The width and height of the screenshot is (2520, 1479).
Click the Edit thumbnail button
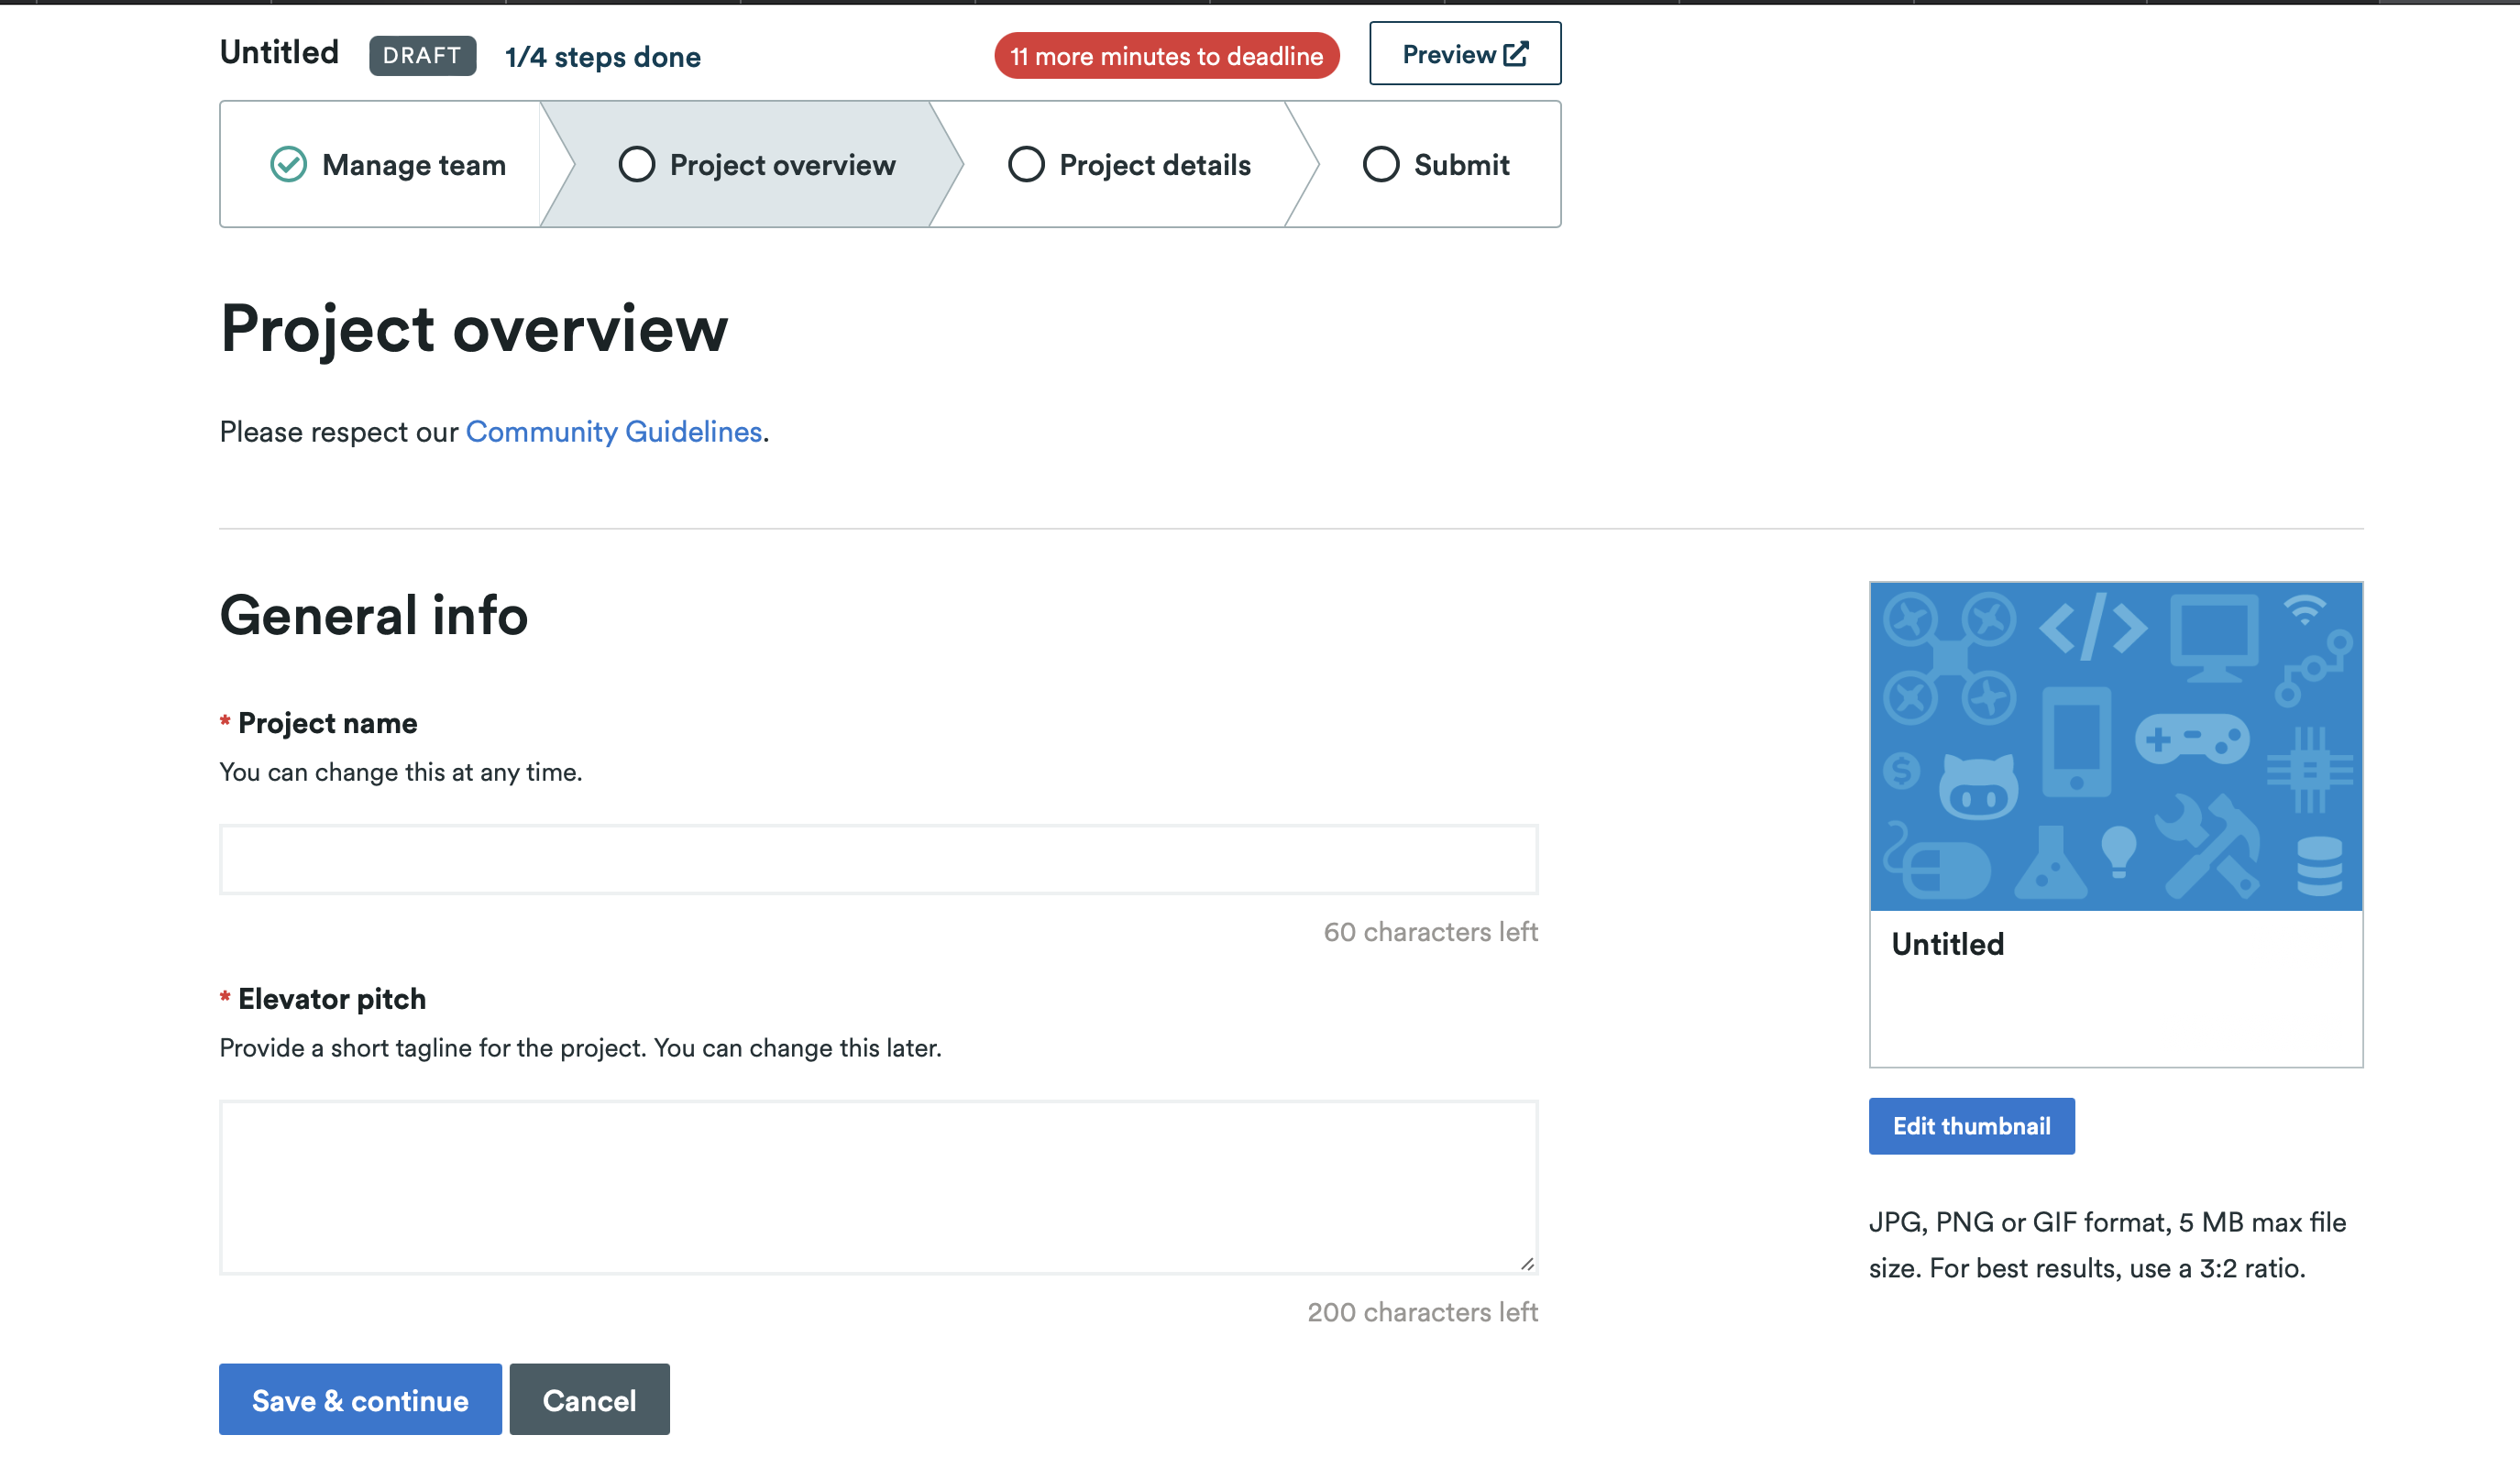click(1971, 1126)
